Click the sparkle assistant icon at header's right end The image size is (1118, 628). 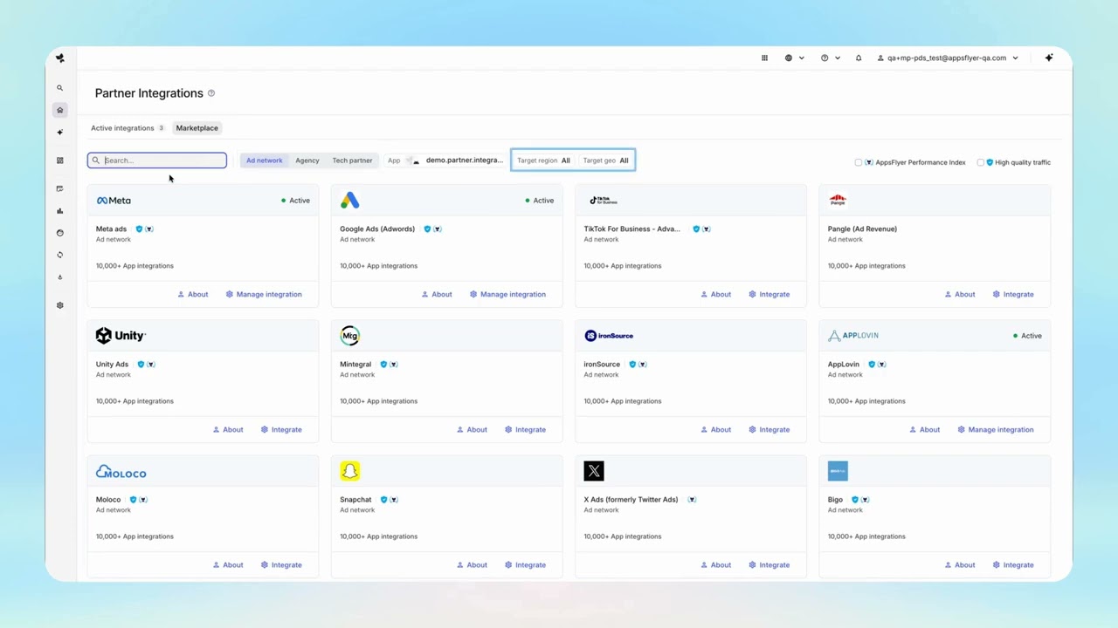tap(1049, 58)
